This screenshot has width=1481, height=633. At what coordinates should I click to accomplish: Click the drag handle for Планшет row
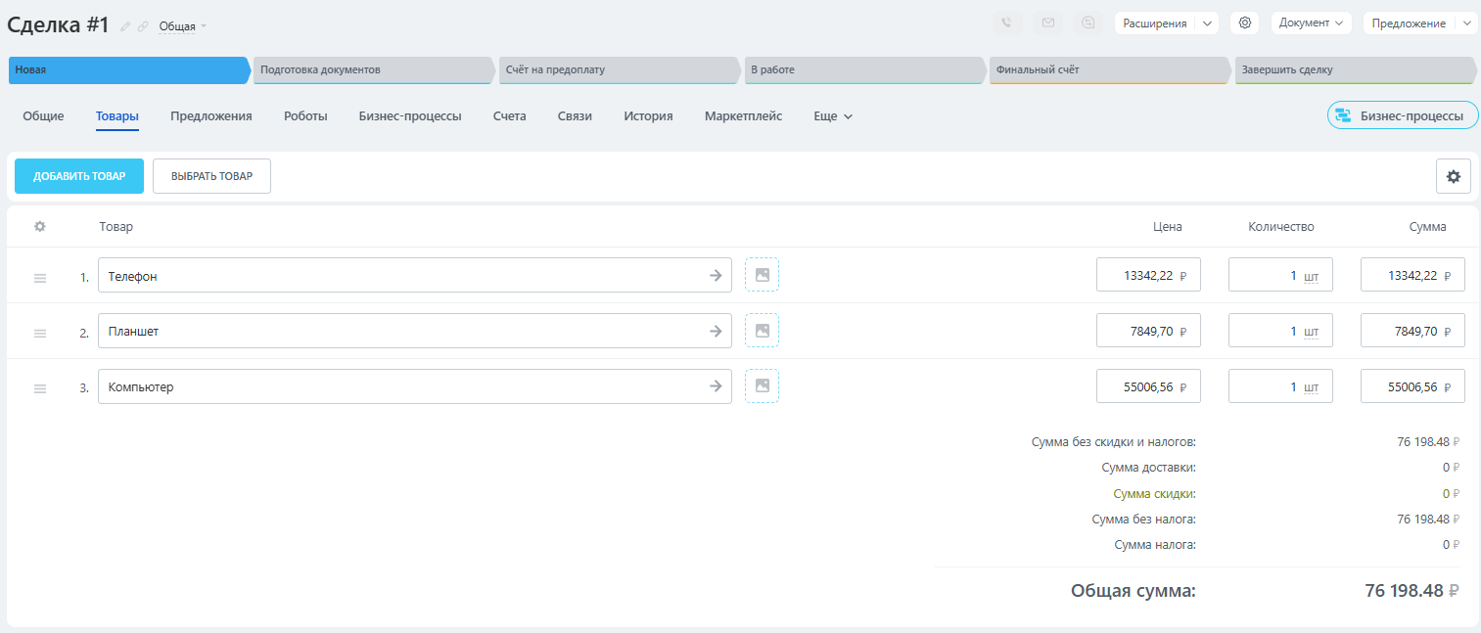40,333
